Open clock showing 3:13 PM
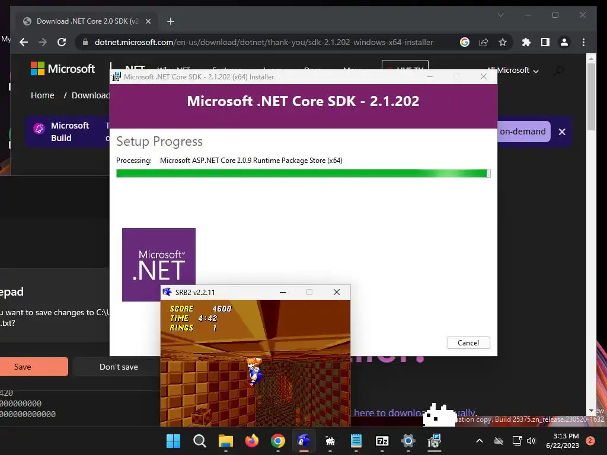The image size is (607, 455). pyautogui.click(x=563, y=441)
